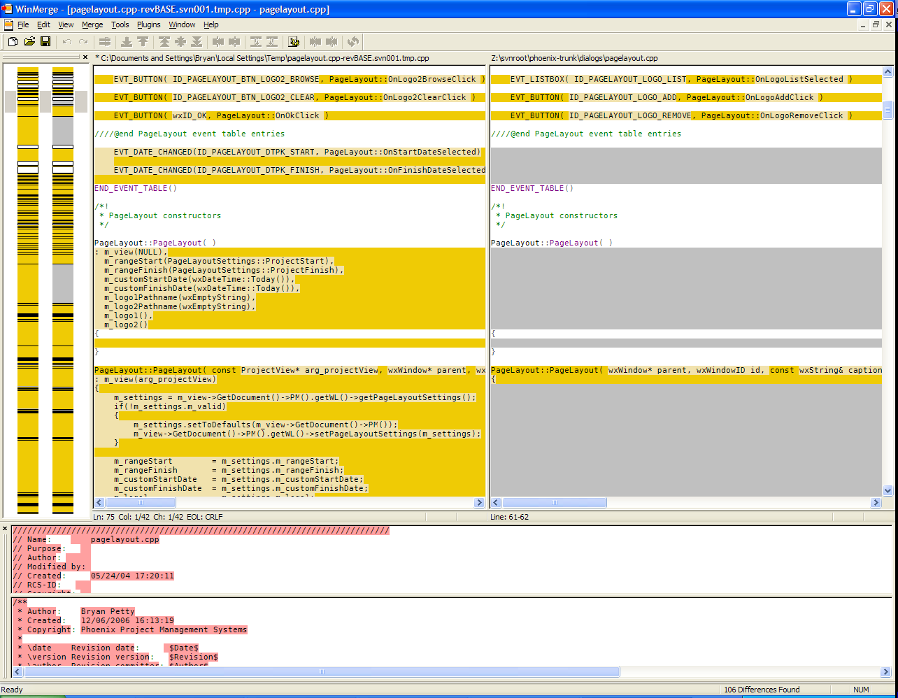Jump to Next Difference icon

pyautogui.click(x=127, y=42)
